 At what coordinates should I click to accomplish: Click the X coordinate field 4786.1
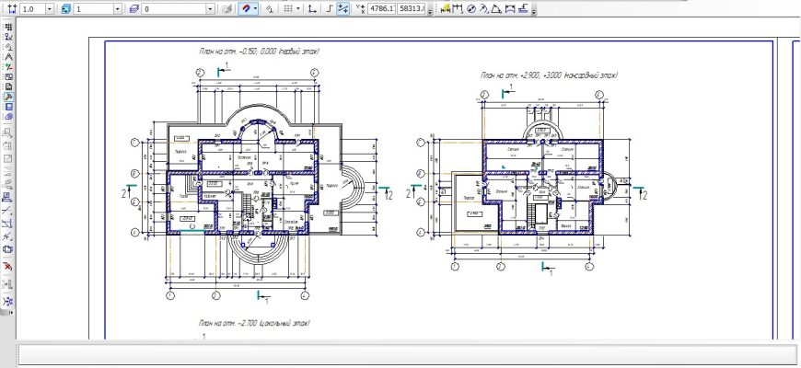380,8
